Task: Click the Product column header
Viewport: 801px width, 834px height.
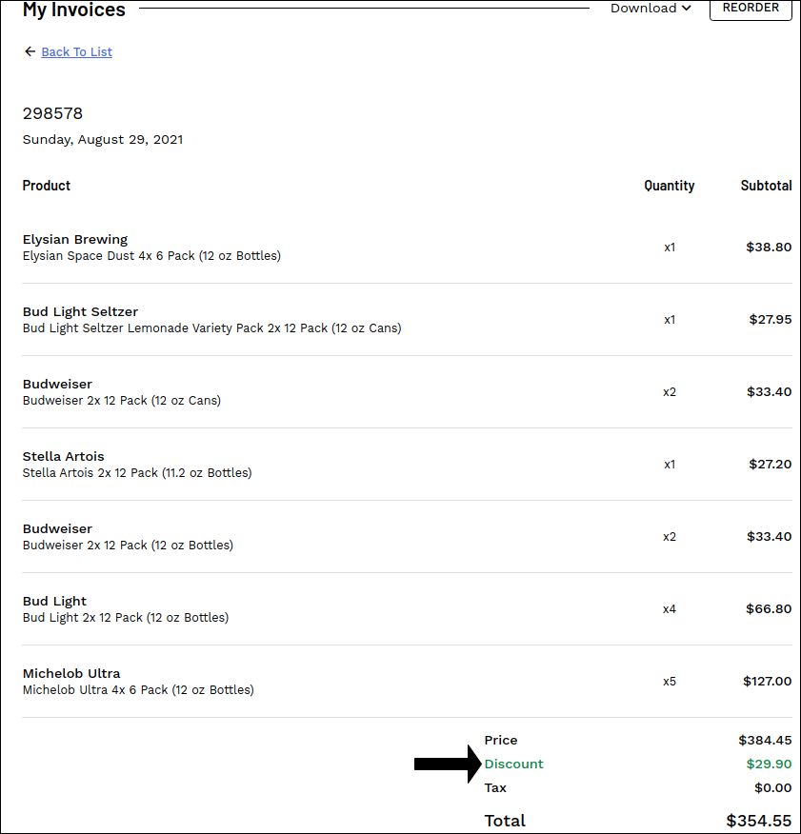Action: click(x=47, y=185)
